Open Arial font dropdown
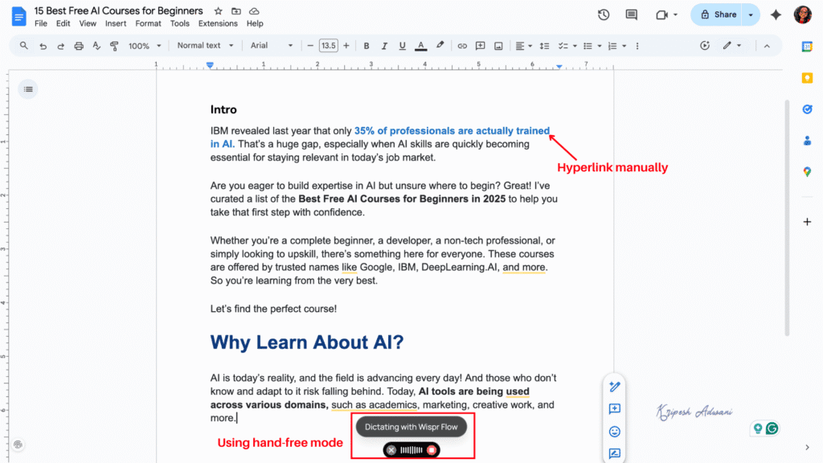The image size is (823, 463). [272, 46]
